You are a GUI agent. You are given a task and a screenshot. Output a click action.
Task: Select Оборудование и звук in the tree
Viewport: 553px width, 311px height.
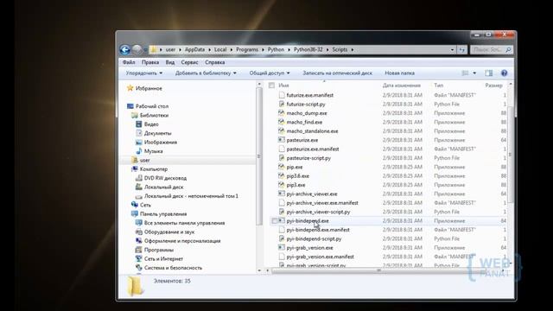point(169,232)
